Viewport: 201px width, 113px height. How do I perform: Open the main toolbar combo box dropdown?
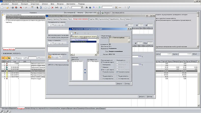coord(82,8)
